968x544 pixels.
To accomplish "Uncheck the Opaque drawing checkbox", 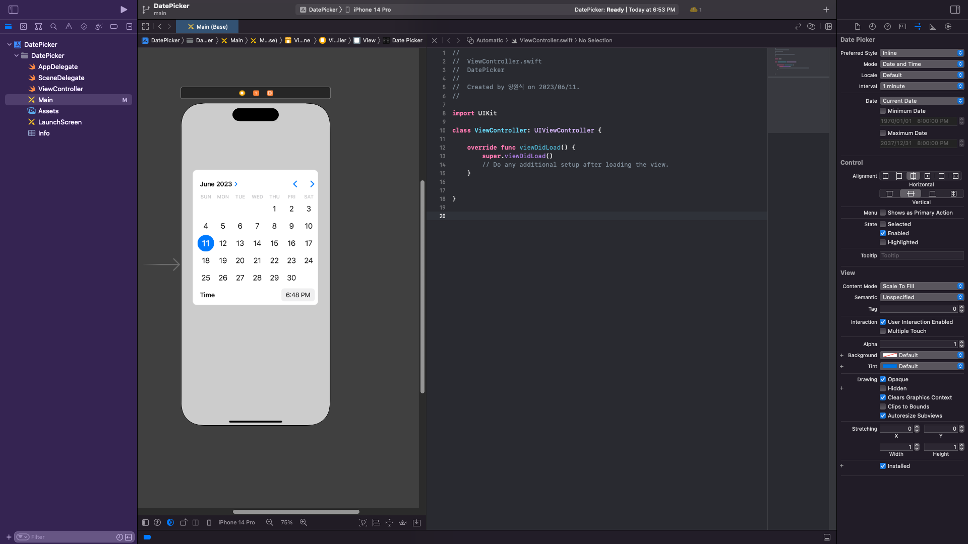I will (x=883, y=380).
